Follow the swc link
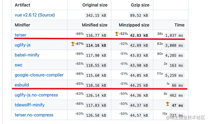This screenshot has height=124, width=209. (x=18, y=65)
